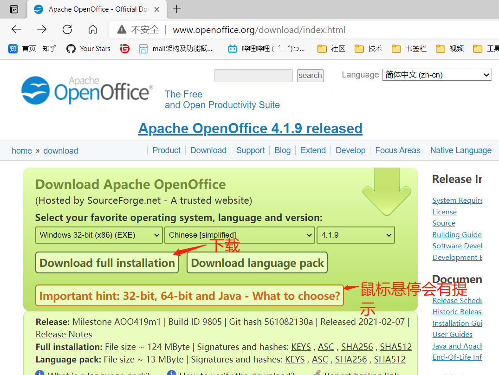The height and width of the screenshot is (375, 499).
Task: Open Language pack ASC link
Action: point(320,360)
